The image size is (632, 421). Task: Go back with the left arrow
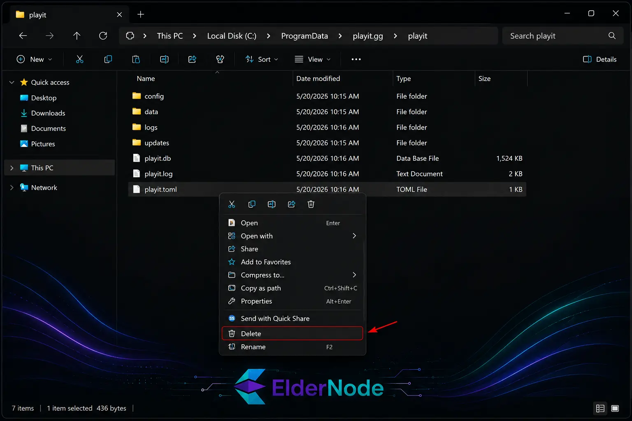(x=23, y=36)
